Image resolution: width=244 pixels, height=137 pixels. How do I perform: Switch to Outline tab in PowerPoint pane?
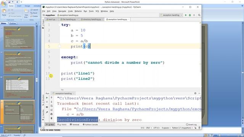click(x=13, y=24)
